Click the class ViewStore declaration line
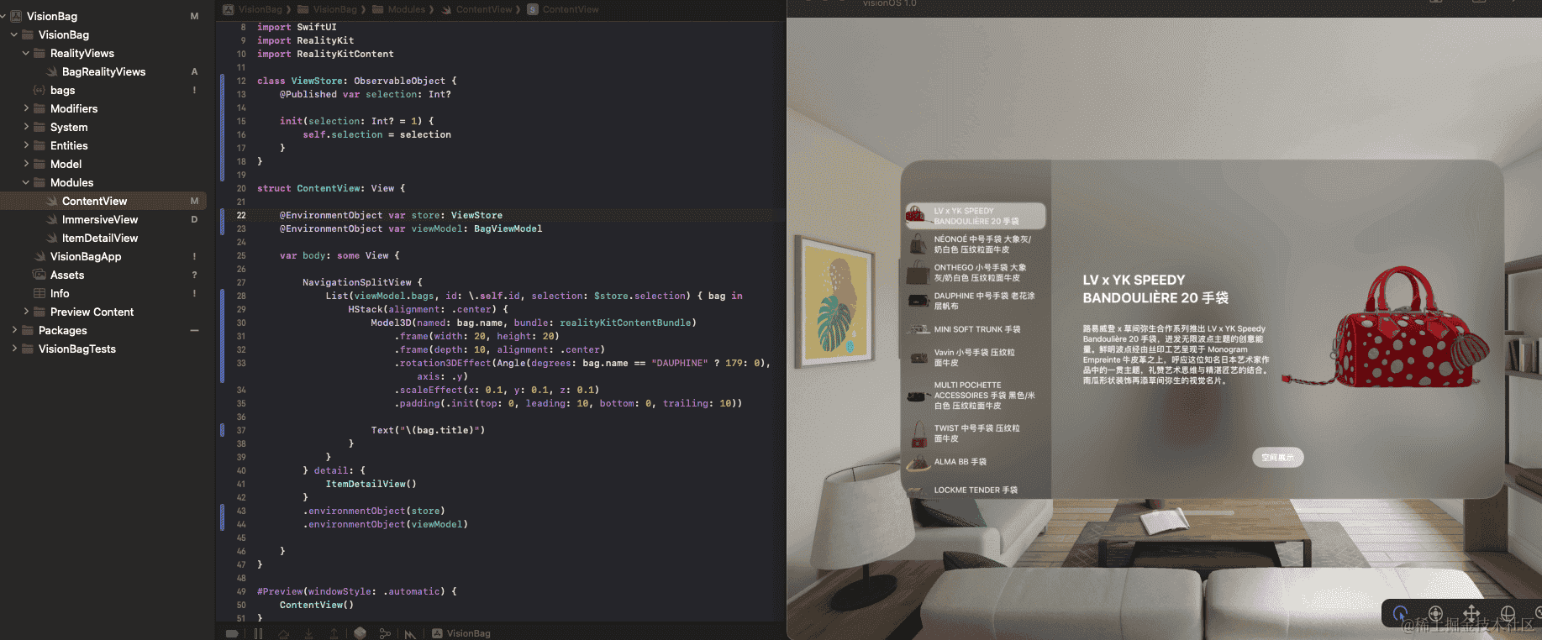This screenshot has height=640, width=1542. pyautogui.click(x=356, y=81)
